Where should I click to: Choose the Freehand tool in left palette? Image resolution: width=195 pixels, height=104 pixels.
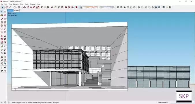tap(5, 19)
